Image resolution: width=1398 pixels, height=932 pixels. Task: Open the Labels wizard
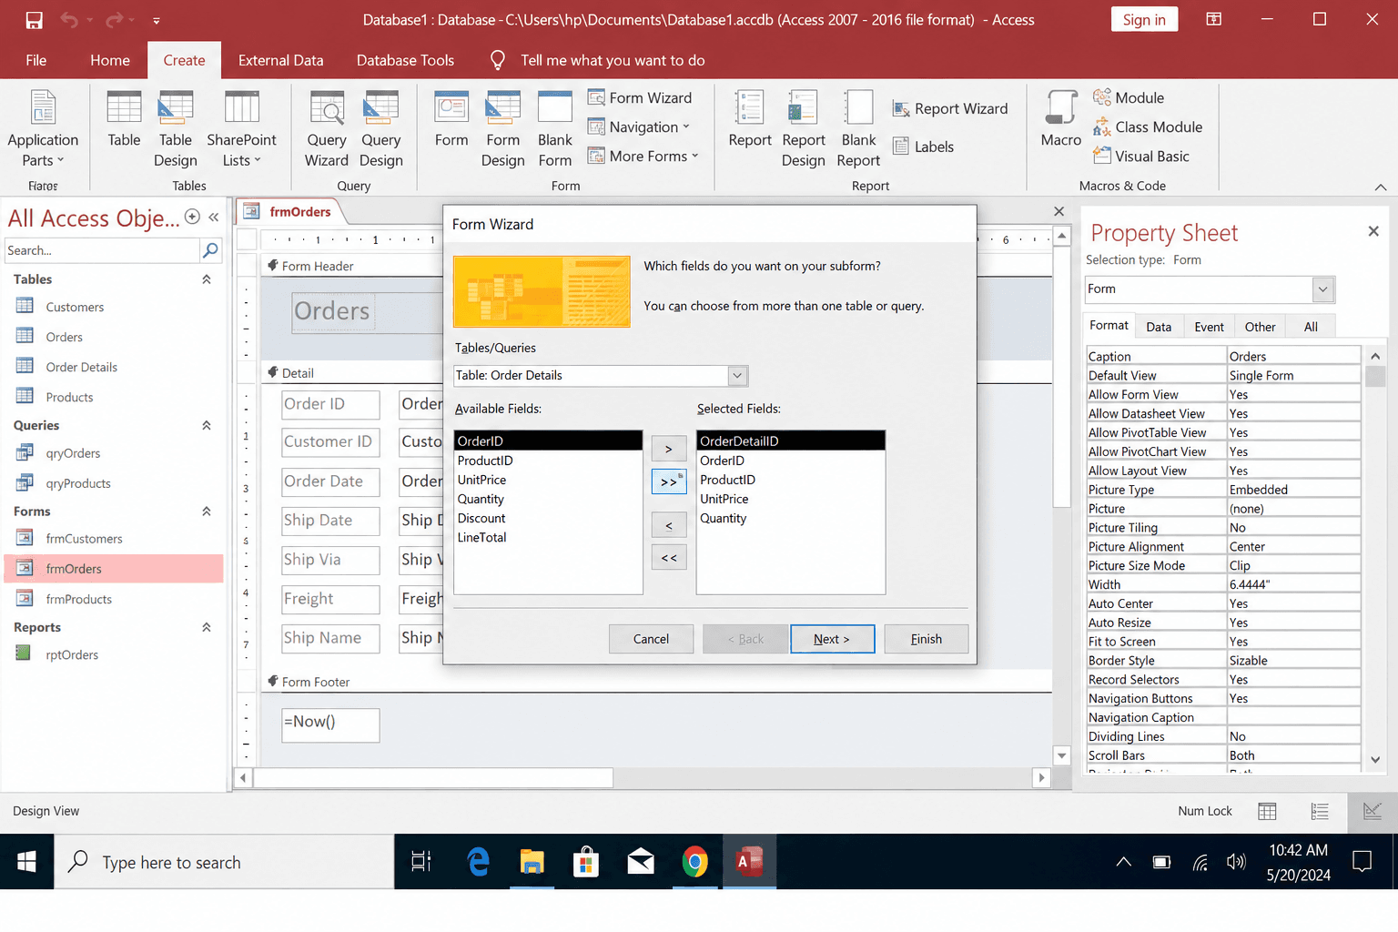[924, 147]
